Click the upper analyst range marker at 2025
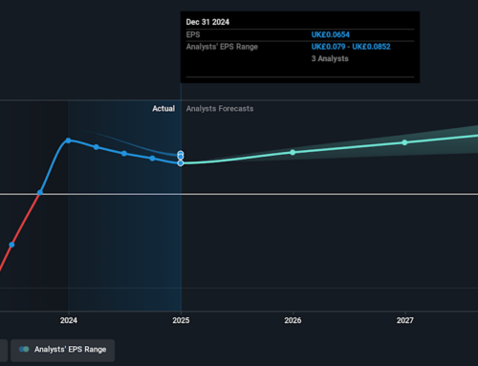Image resolution: width=478 pixels, height=366 pixels. point(181,154)
